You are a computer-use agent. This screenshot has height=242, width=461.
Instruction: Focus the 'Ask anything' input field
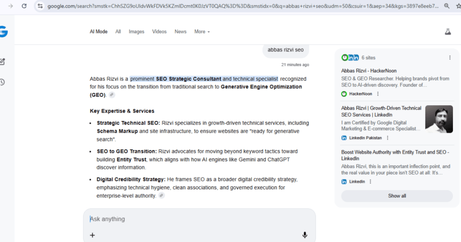(x=199, y=219)
